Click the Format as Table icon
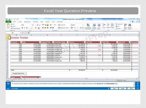 pyautogui.click(x=94, y=25)
